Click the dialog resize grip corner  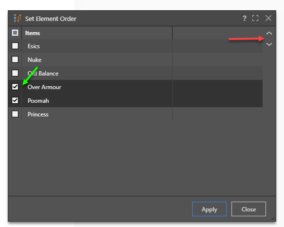(273, 218)
